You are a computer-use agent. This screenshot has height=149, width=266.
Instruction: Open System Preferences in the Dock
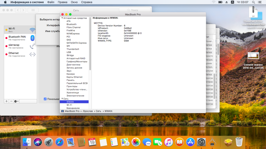tap(201, 142)
